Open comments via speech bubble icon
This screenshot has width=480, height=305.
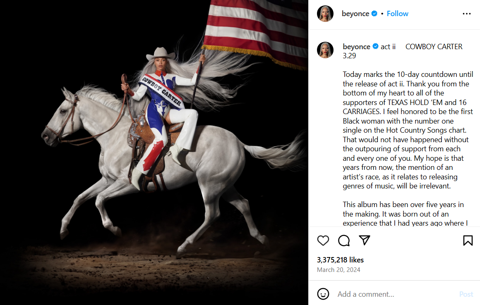click(344, 241)
